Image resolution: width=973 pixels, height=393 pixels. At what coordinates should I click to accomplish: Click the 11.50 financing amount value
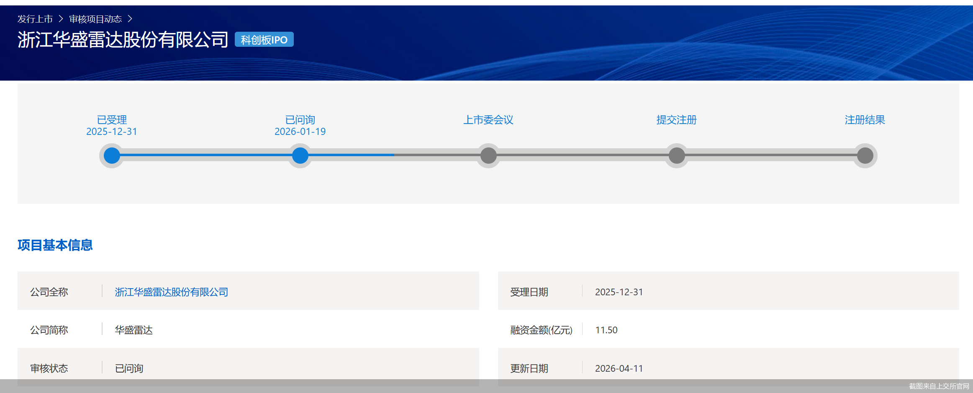pyautogui.click(x=606, y=330)
